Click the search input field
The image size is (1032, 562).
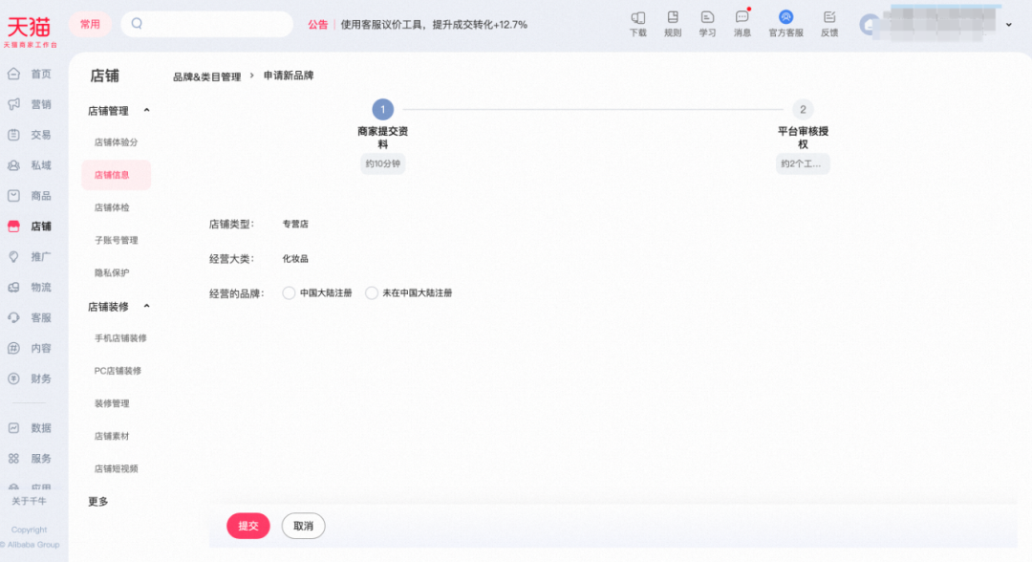[205, 22]
